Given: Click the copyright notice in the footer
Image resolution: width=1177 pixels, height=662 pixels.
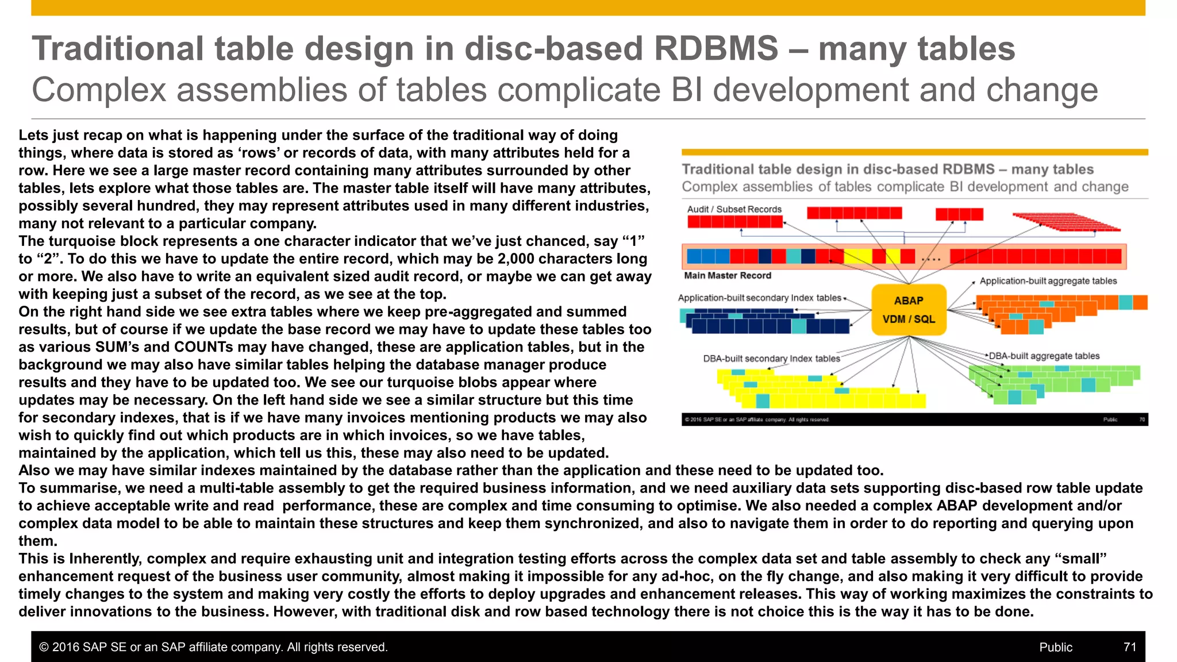Looking at the screenshot, I should (213, 647).
